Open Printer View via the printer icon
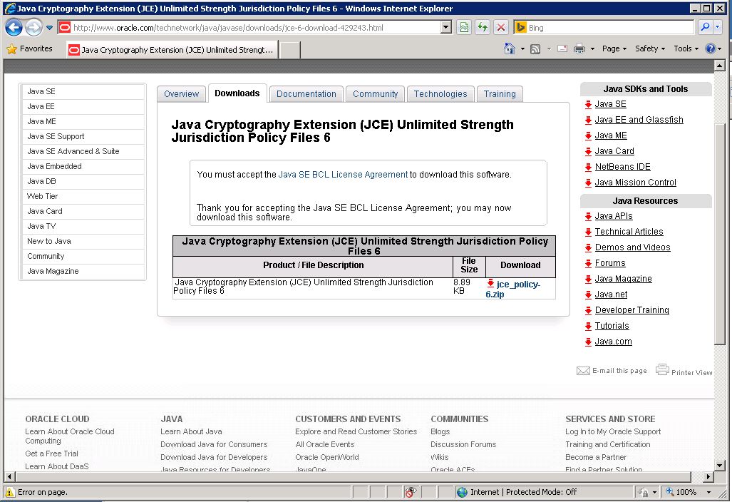The image size is (732, 502). (664, 370)
